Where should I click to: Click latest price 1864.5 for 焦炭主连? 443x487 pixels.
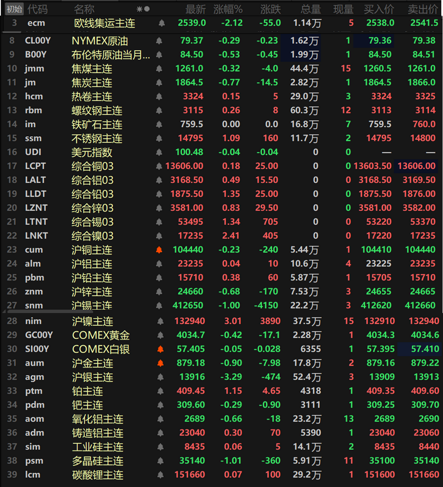(x=189, y=82)
